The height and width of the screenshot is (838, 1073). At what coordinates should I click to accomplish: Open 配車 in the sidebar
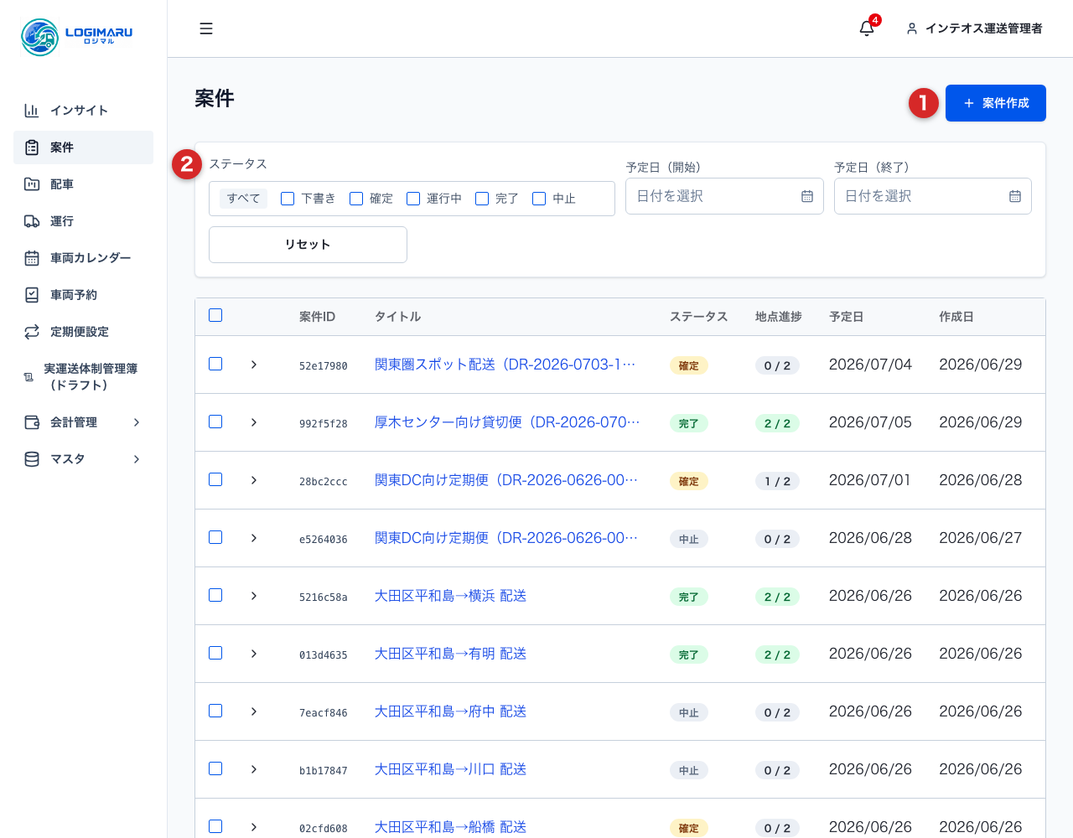(x=83, y=184)
